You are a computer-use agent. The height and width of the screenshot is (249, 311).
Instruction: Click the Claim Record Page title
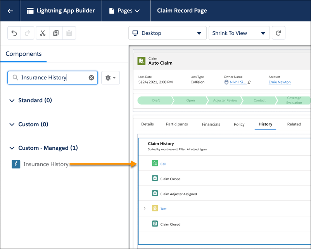click(182, 11)
